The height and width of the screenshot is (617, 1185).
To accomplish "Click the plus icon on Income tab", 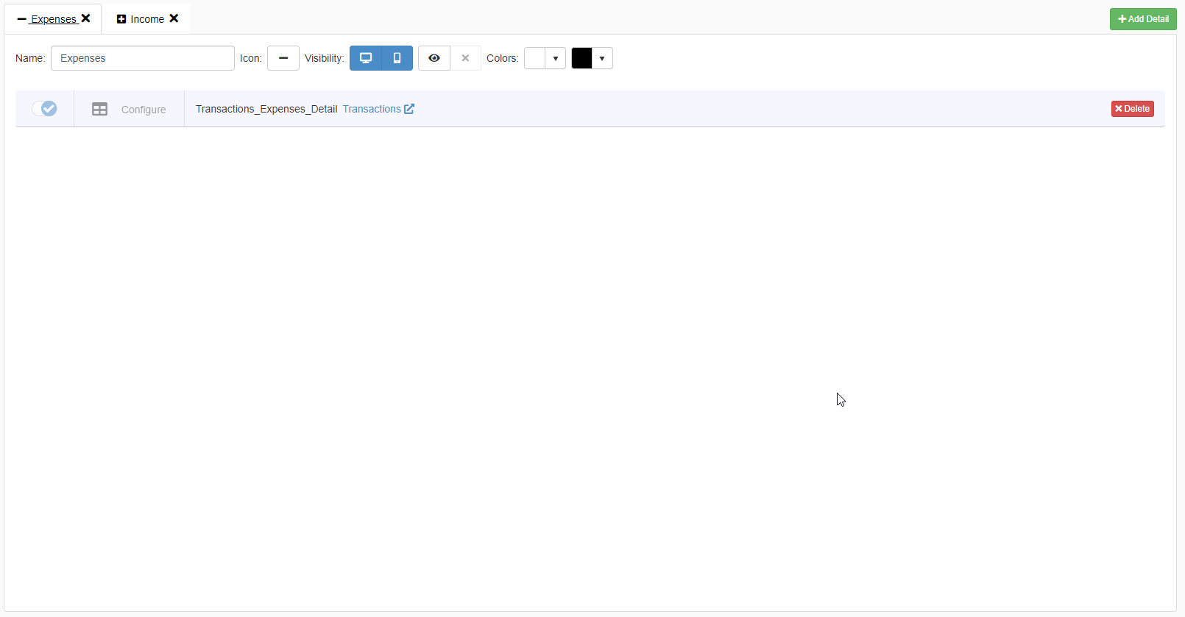I will (x=121, y=19).
